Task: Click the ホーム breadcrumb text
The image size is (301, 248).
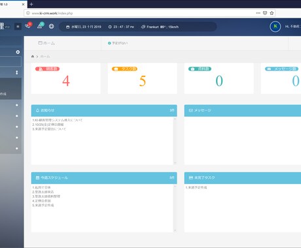Action: tap(45, 56)
